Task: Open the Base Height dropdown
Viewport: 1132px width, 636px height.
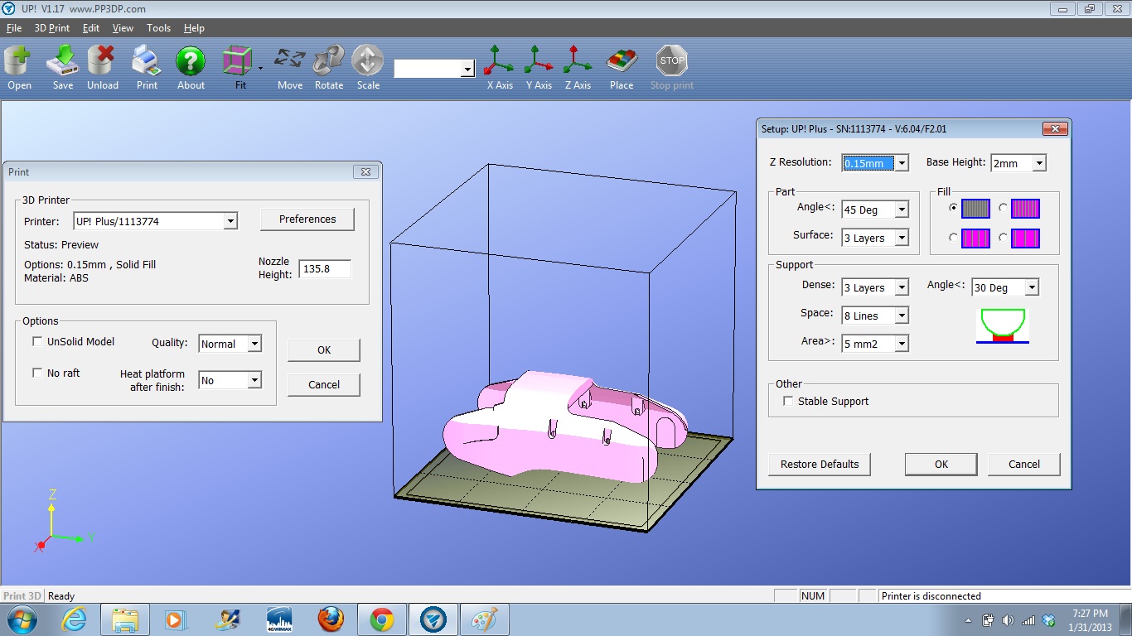Action: click(x=1039, y=163)
